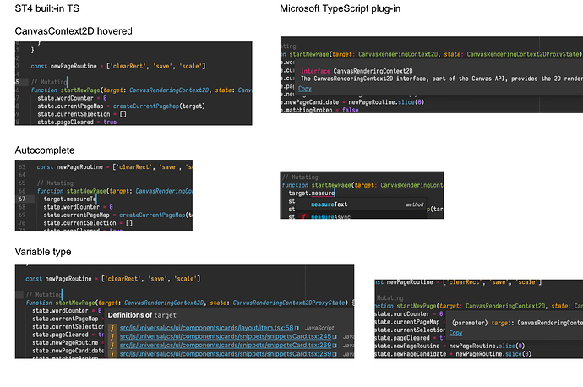Select measureAsync in the autocomplete list
This screenshot has height=387, width=583.
[330, 216]
